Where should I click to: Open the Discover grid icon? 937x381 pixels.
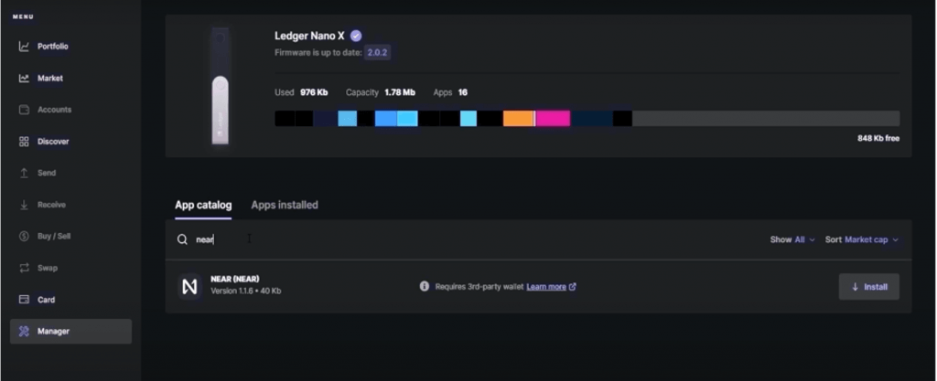[24, 142]
